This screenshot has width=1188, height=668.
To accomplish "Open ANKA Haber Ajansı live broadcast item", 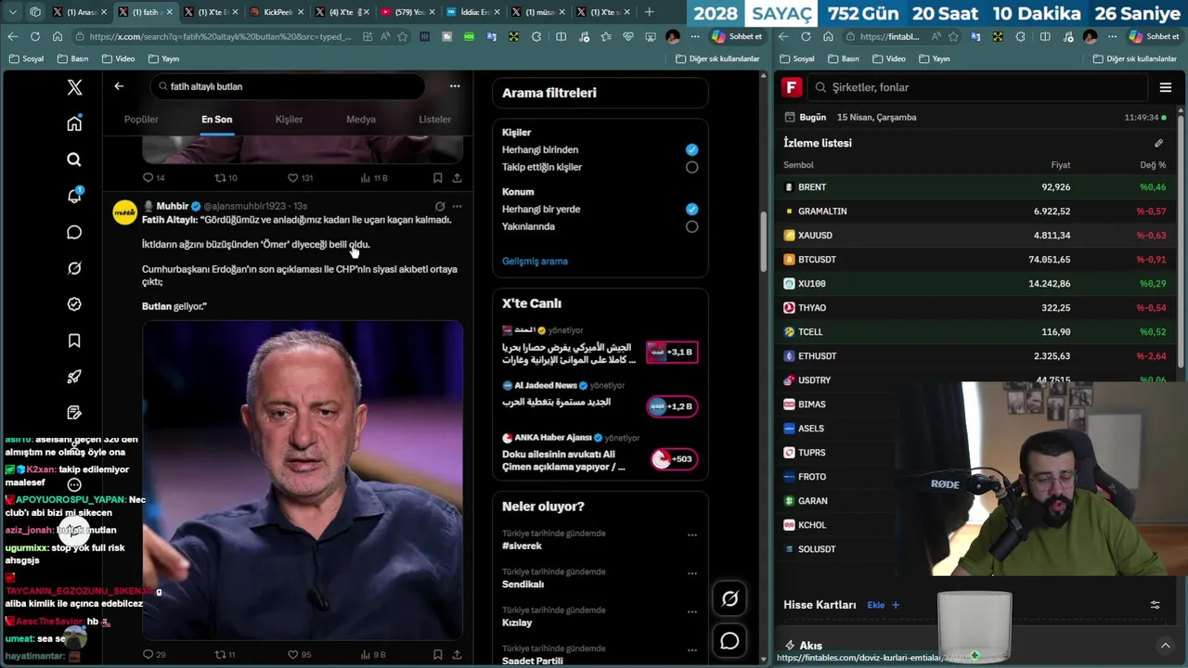I will click(x=600, y=453).
